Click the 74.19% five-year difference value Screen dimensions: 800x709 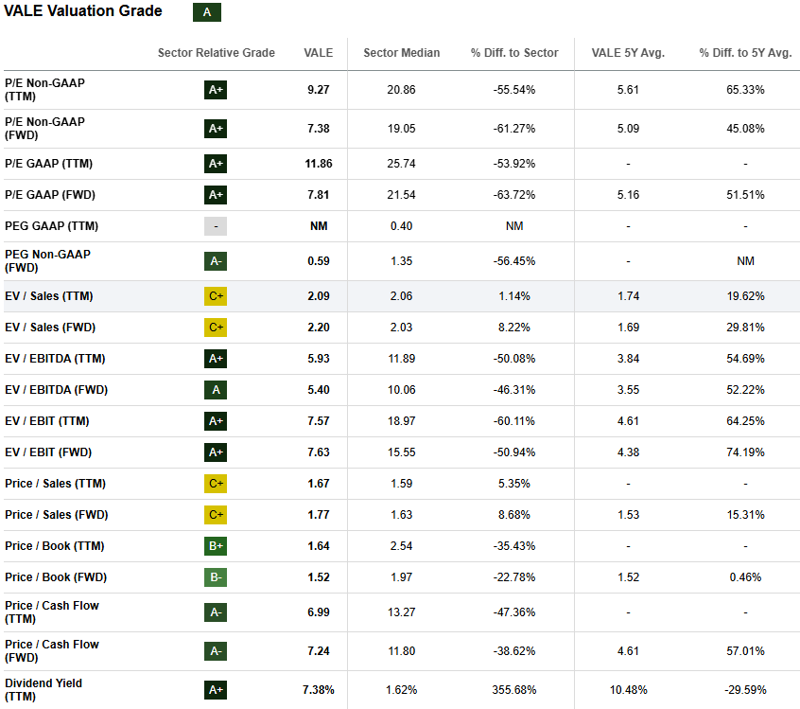coord(745,452)
